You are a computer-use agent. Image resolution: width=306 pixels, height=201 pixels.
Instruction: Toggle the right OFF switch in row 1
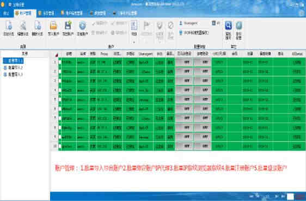202,63
